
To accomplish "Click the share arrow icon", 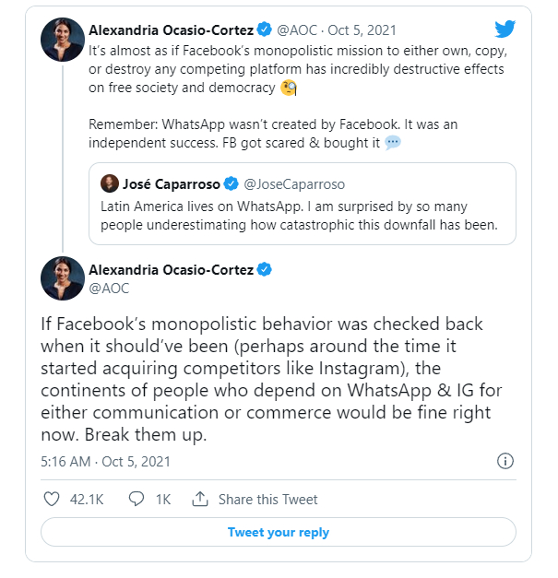I will tap(200, 499).
